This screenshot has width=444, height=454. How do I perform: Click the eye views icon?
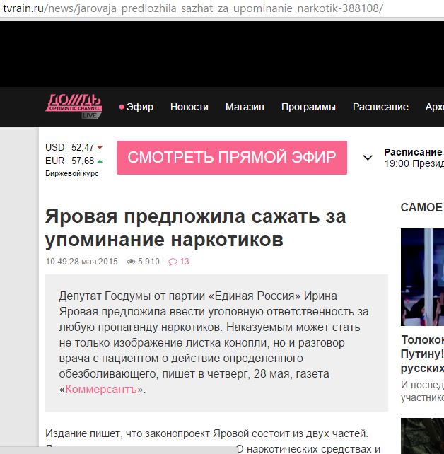pos(131,262)
